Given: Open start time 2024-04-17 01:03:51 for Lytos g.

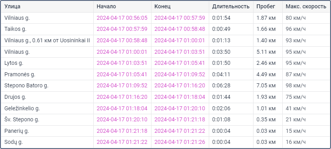Looking at the screenshot, I should tap(122, 63).
